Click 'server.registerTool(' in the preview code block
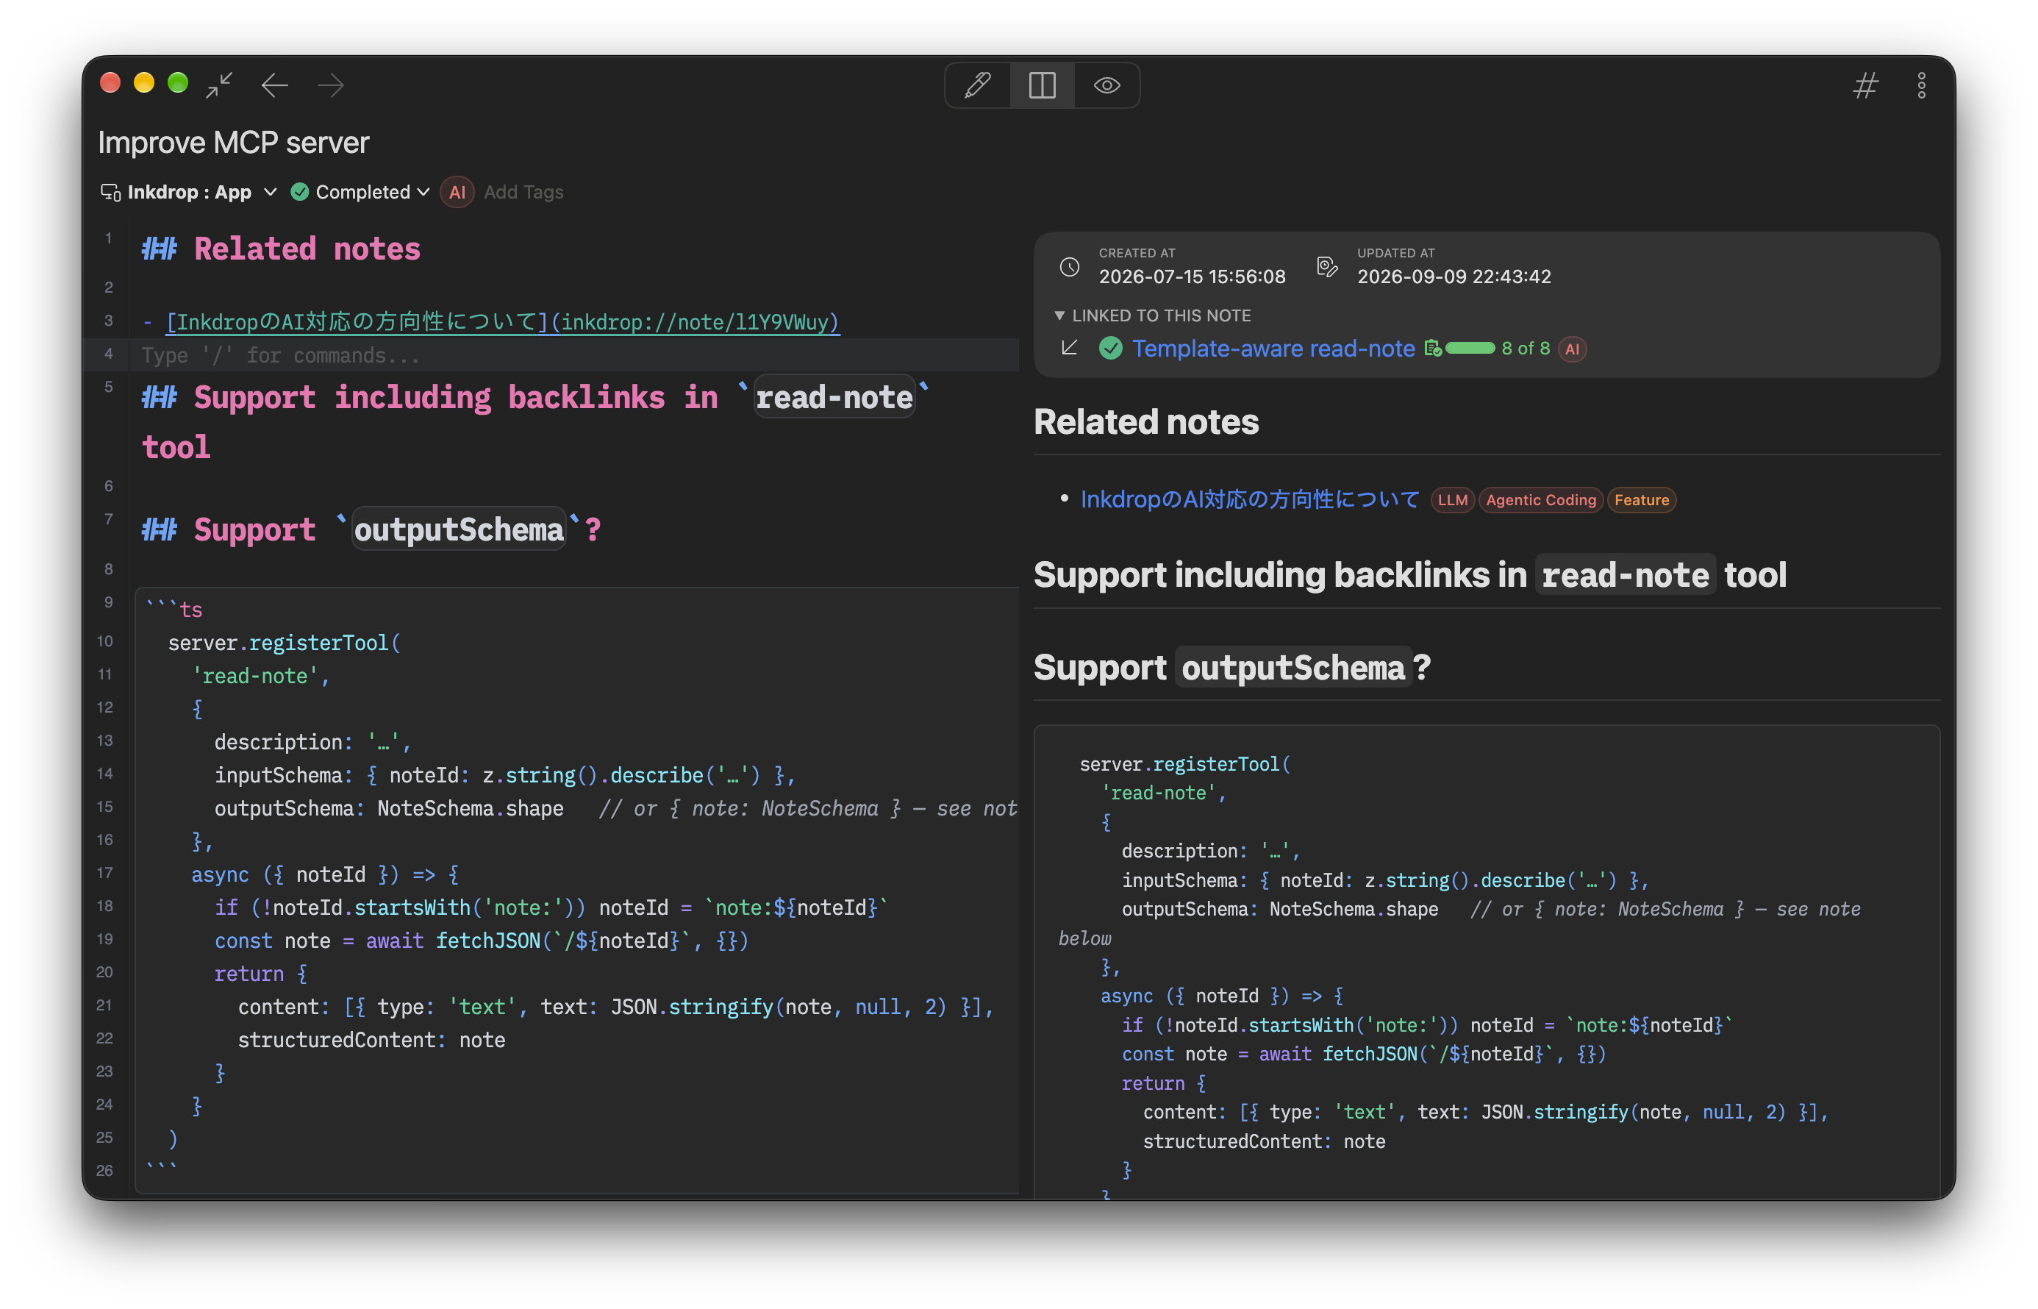 1184,763
